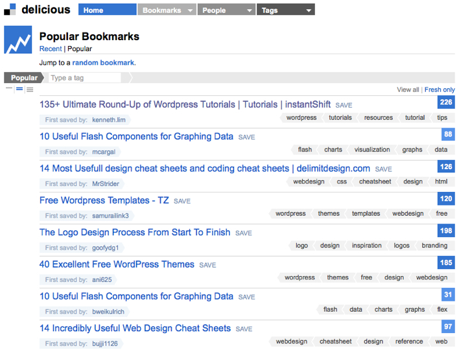Open user MrStrider profile

click(x=106, y=184)
